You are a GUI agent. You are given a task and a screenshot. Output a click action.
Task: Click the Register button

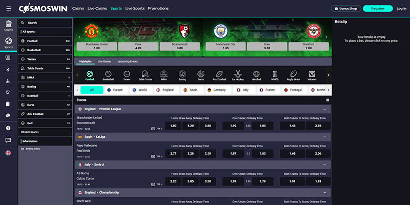pyautogui.click(x=378, y=9)
